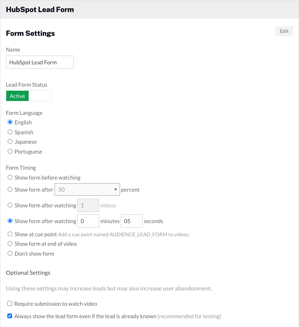Click the Name field containing HubSpot Lead Form

40,62
